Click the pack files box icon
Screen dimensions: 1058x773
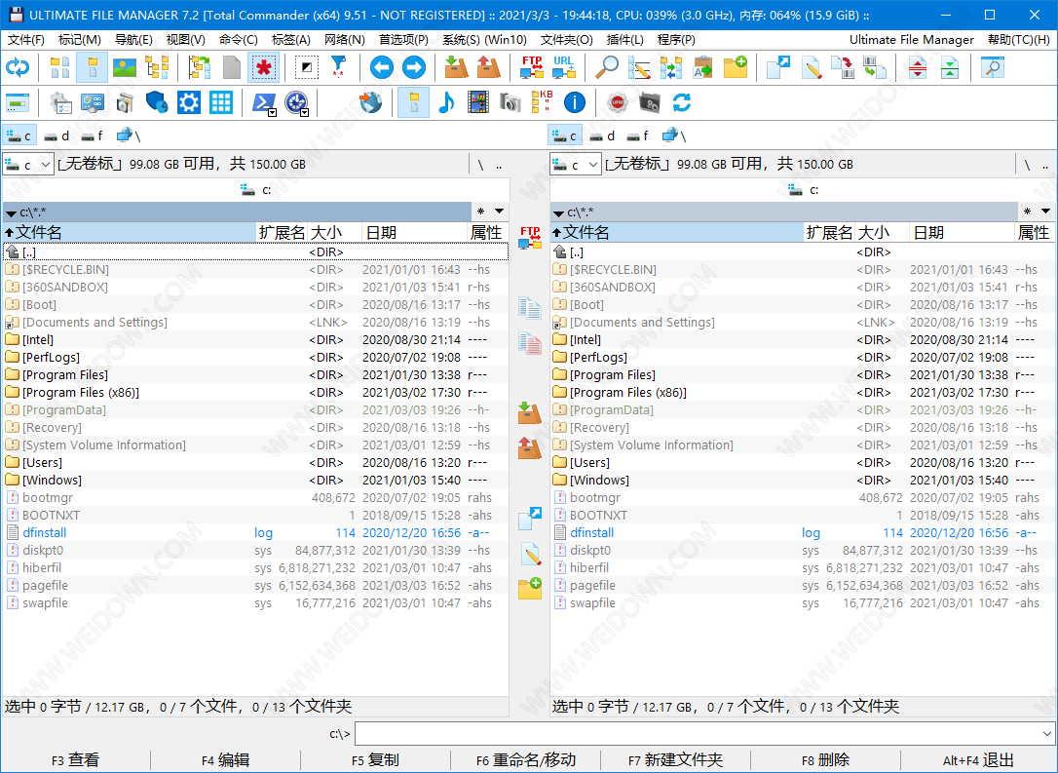457,67
